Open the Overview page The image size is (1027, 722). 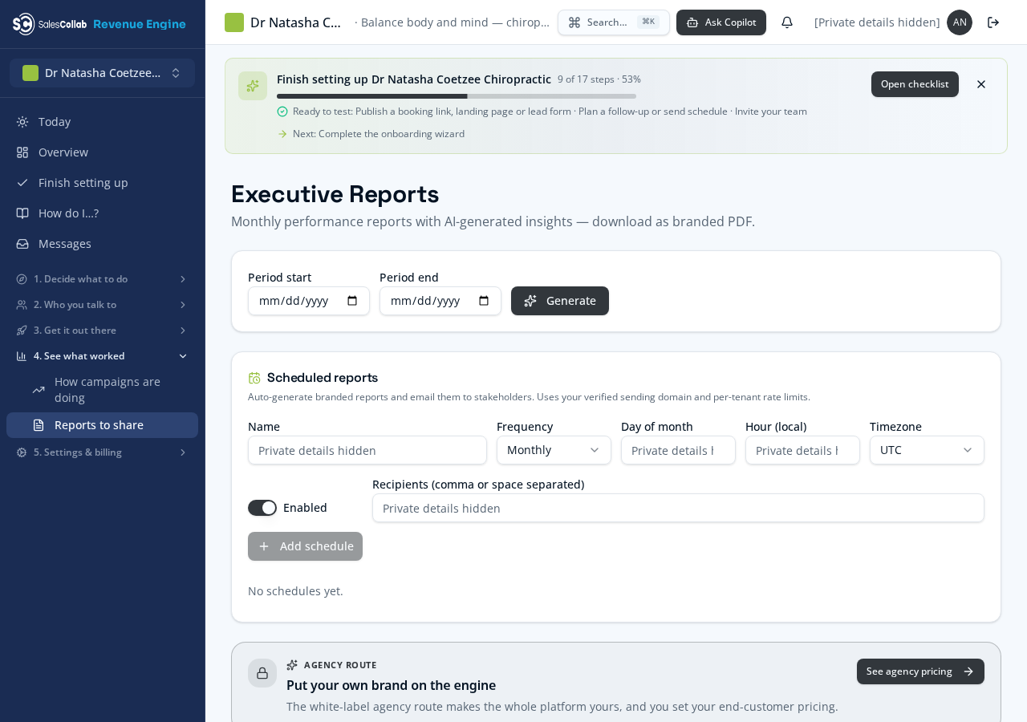coord(103,152)
